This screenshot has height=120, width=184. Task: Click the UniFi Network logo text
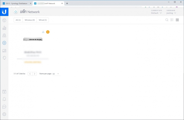coord(30,12)
